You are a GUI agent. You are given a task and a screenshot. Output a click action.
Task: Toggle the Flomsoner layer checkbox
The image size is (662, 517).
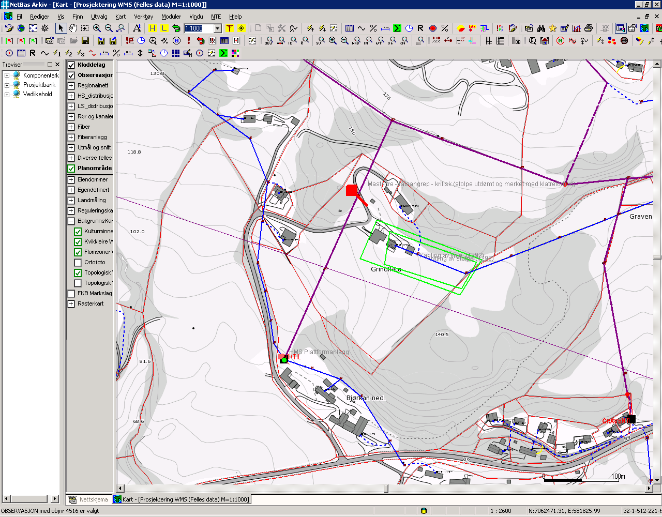pyautogui.click(x=78, y=252)
